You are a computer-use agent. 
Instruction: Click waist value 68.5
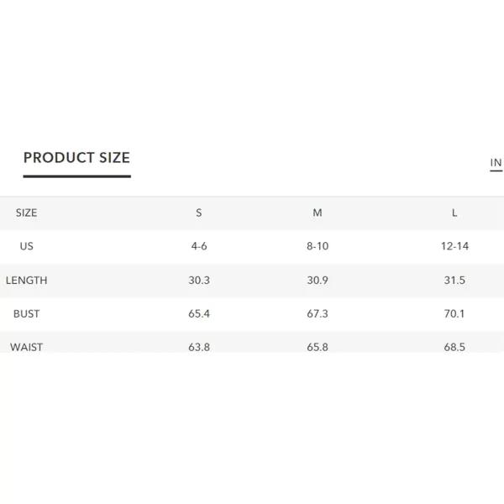pos(454,347)
